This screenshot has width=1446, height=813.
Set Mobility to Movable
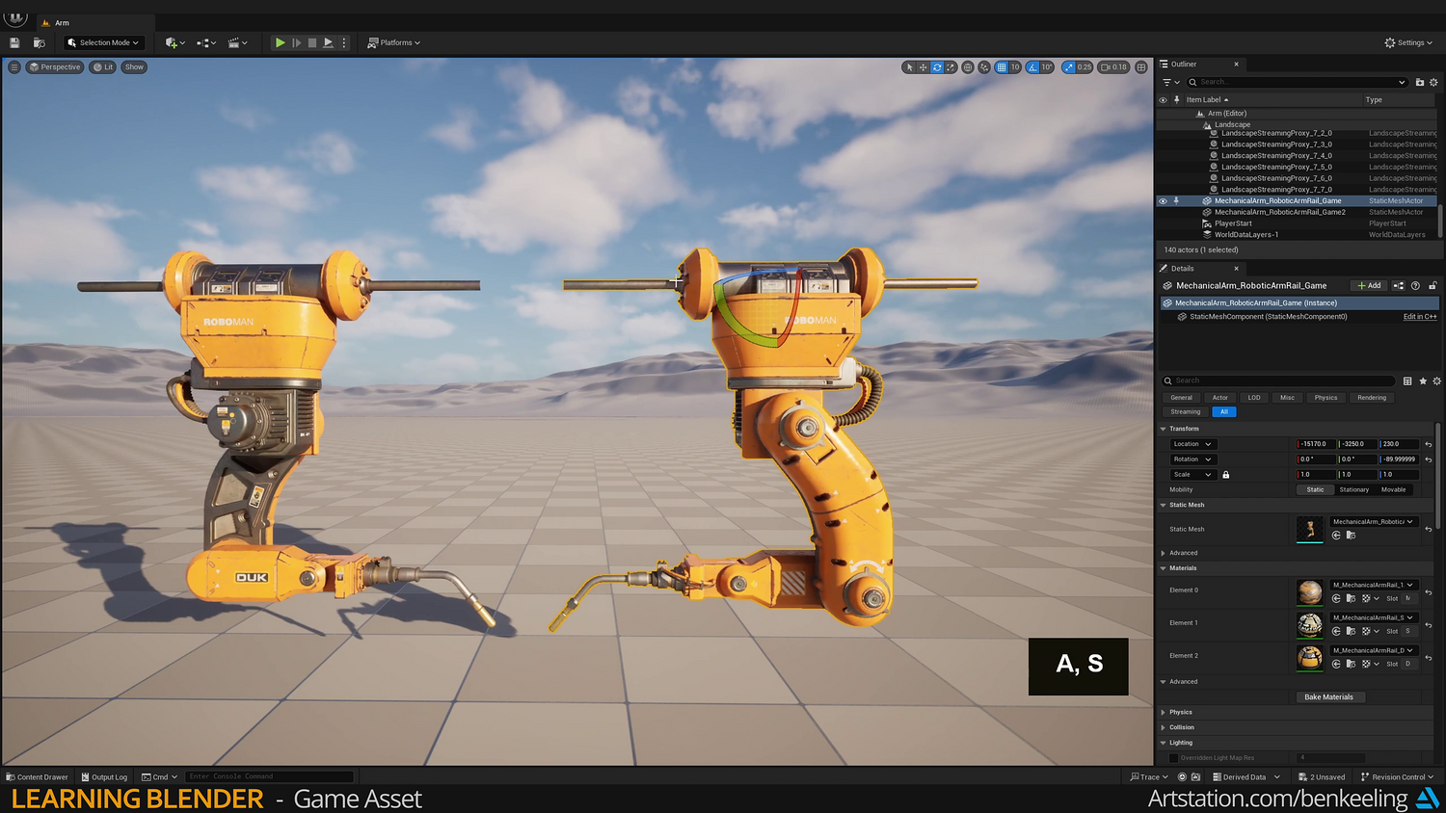click(1393, 490)
